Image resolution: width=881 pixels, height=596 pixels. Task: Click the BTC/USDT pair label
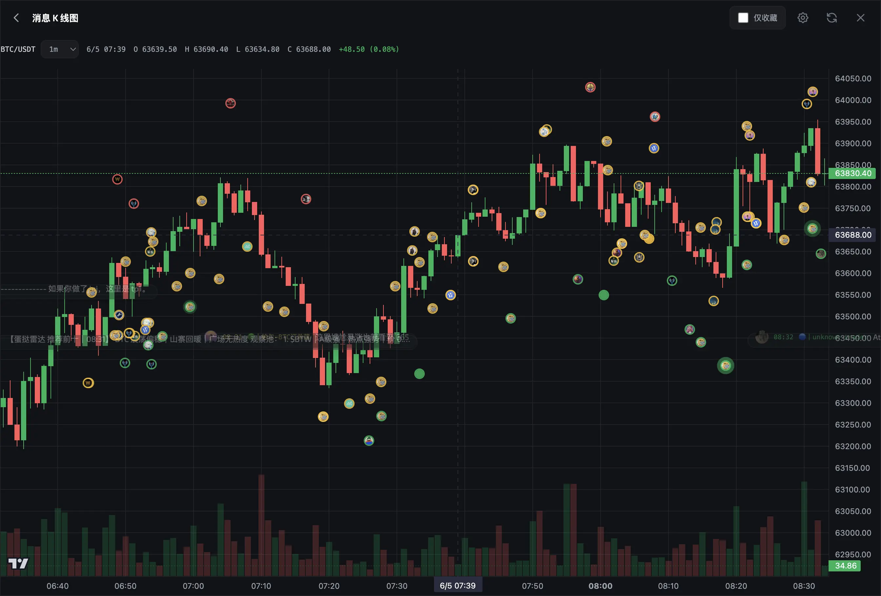(18, 49)
